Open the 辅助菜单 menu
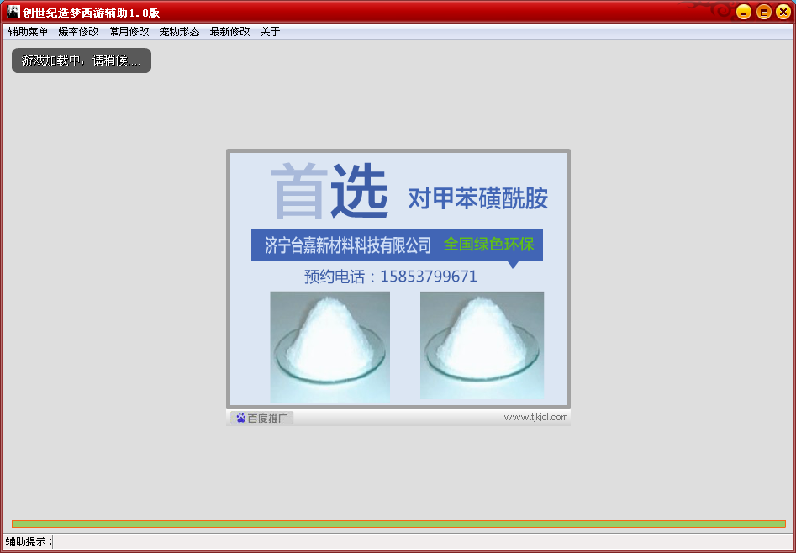The image size is (796, 553). [28, 32]
